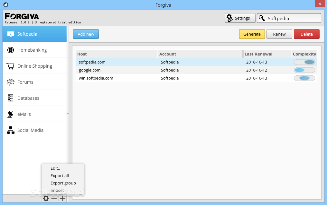Image resolution: width=327 pixels, height=205 pixels.
Task: Select the win.softpedia.com host row
Action: coord(196,78)
